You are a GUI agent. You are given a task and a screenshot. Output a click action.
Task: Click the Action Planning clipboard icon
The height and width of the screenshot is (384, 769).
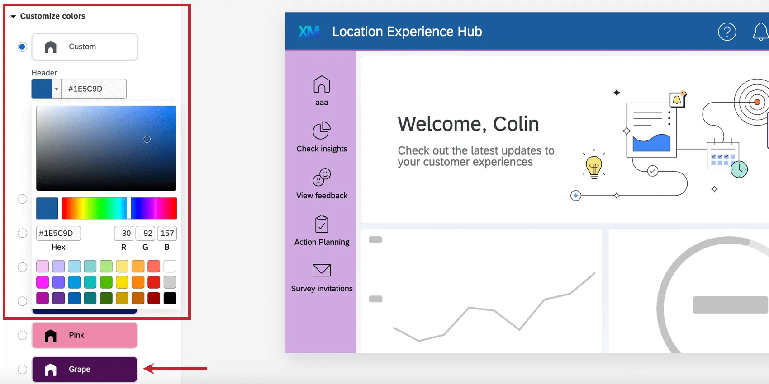(x=322, y=224)
